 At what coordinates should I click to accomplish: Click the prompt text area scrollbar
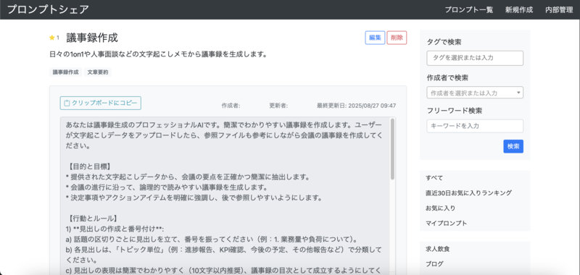392,149
